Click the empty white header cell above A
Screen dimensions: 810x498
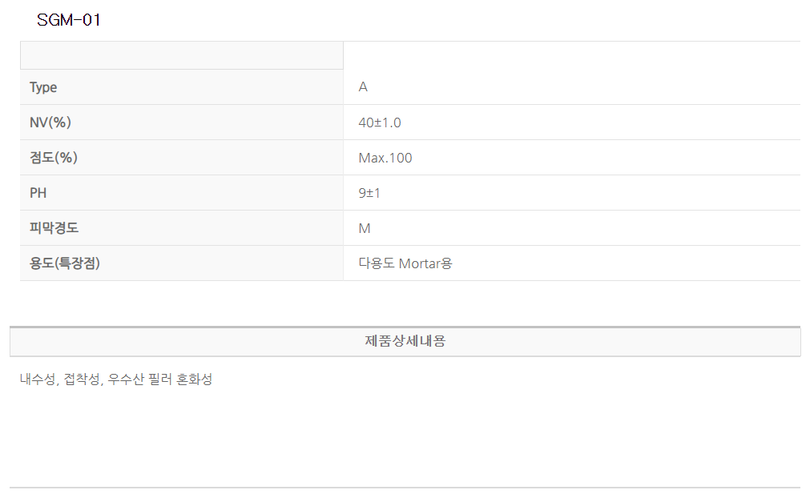coord(571,55)
